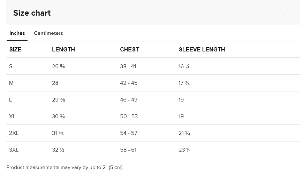Click chest value 58 - 61
This screenshot has height=178, width=304.
128,150
